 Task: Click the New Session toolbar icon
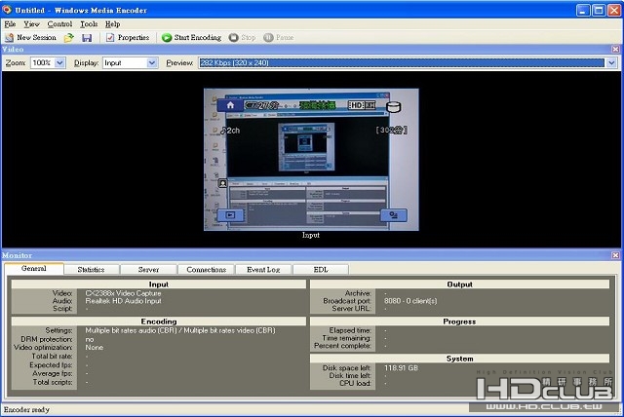[x=30, y=37]
